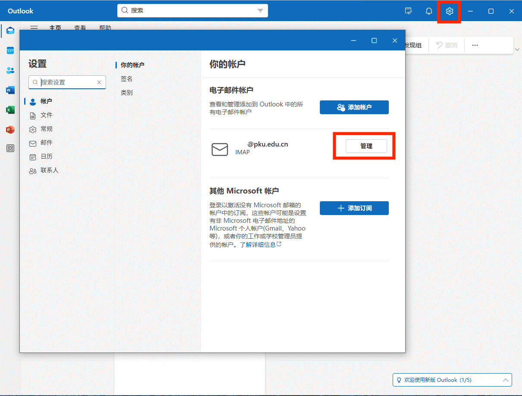Open the 帮助 ribbon tab
This screenshot has height=396, width=522.
(105, 27)
